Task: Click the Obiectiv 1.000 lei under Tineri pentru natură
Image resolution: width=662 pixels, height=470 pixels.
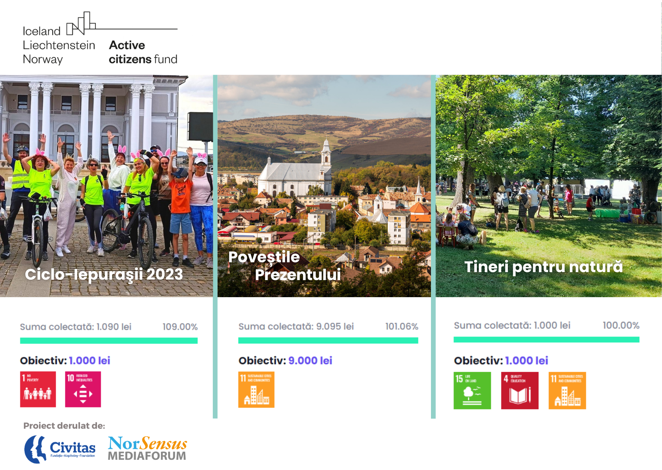Action: 501,360
